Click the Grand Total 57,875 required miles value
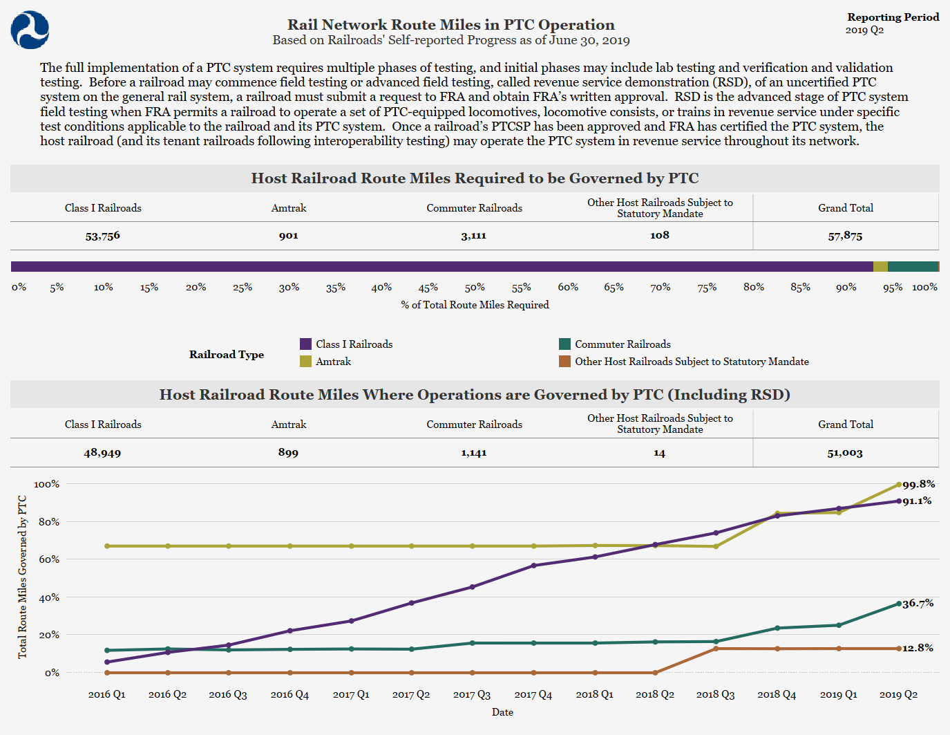The width and height of the screenshot is (950, 735). [845, 236]
